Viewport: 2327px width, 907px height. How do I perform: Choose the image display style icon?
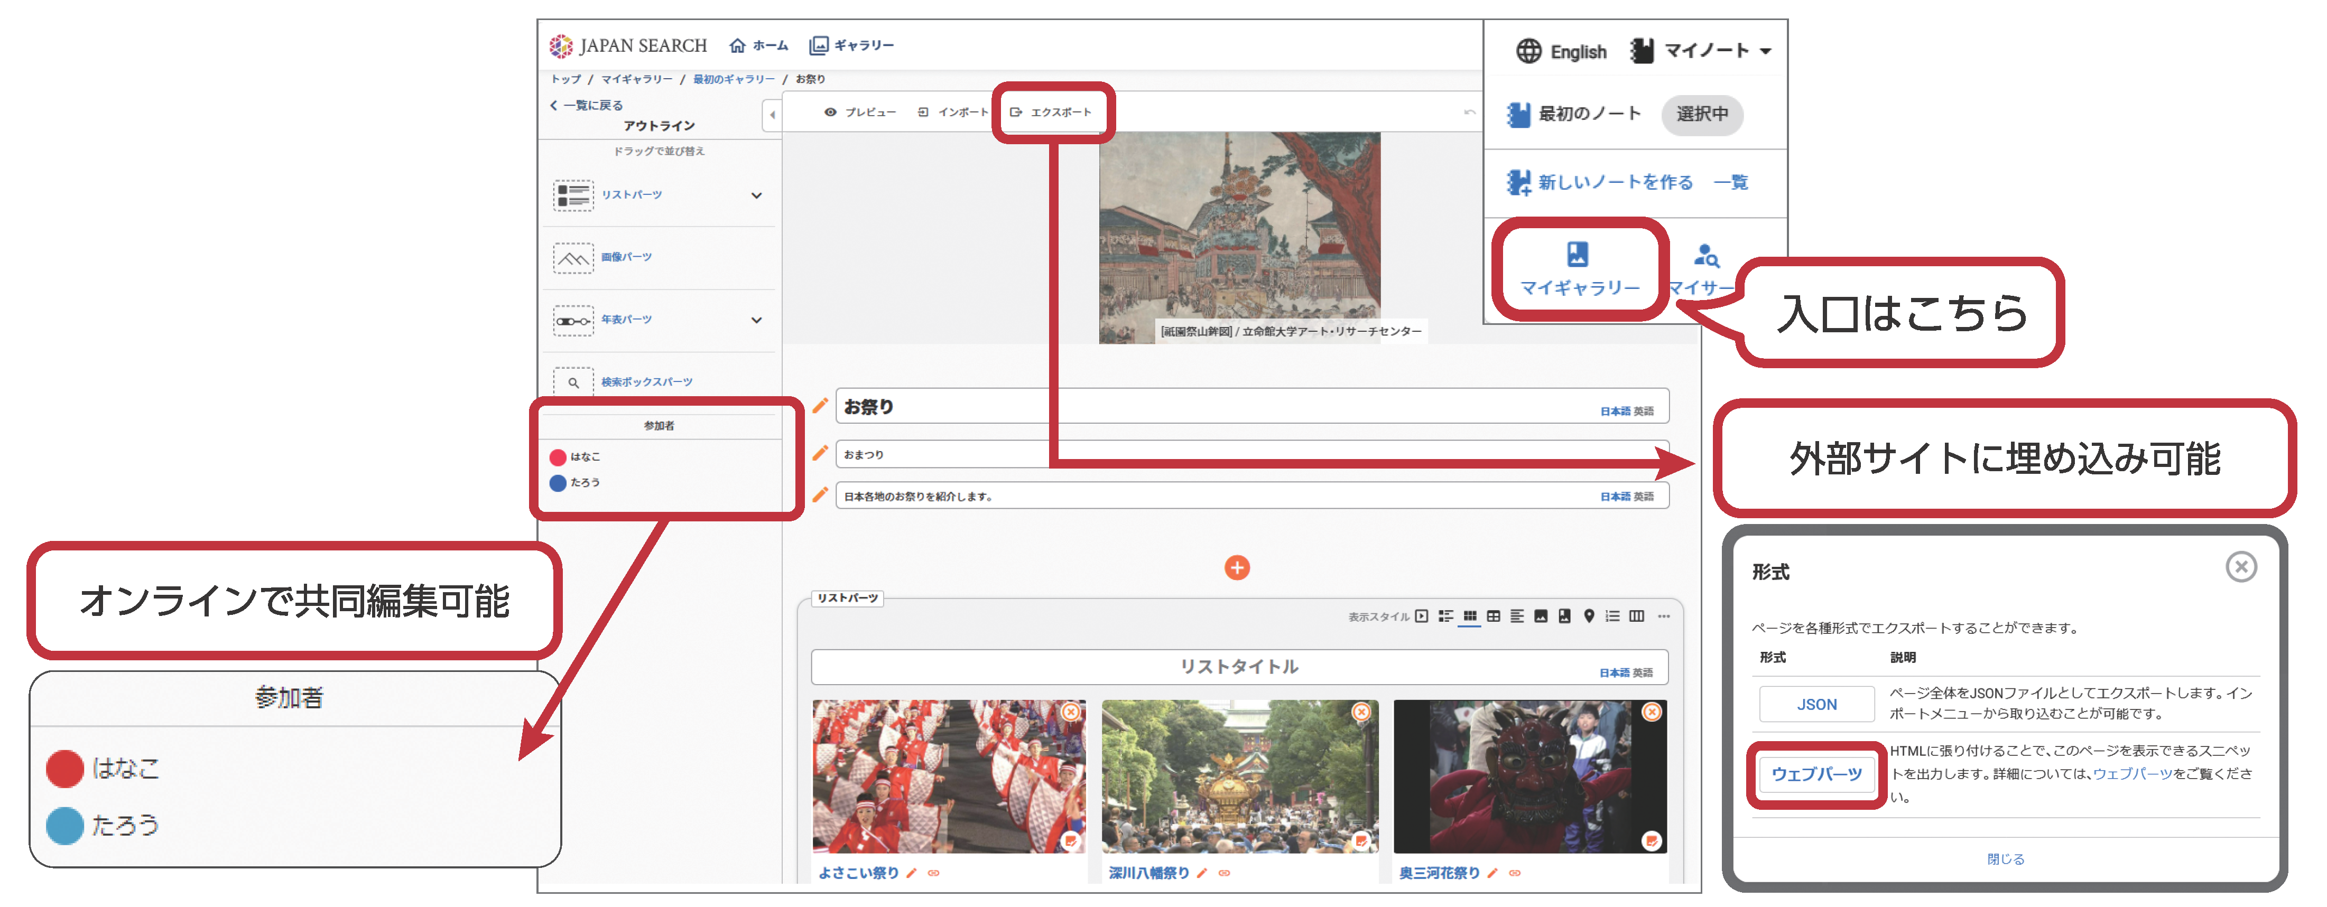point(1541,616)
